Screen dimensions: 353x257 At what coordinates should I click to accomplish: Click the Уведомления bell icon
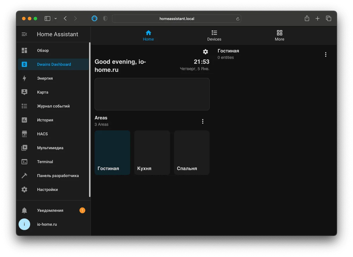24,210
